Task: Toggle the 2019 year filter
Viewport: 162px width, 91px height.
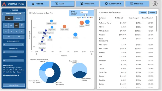Action: click(x=6, y=25)
